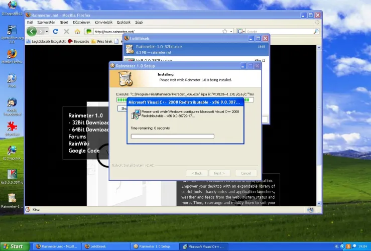Image resolution: width=371 pixels, height=251 pixels.
Task: Click Firefox forward arrow button
Action: (x=41, y=32)
